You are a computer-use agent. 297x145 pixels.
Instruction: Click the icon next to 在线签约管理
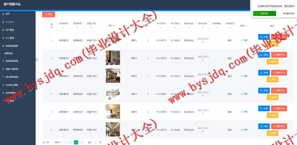(x=3, y=85)
